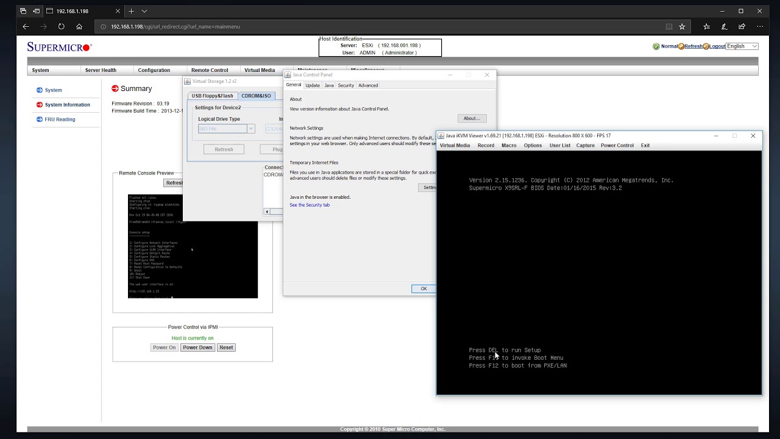Open Advanced tab in Java Control Panel
The image size is (780, 439).
(368, 85)
